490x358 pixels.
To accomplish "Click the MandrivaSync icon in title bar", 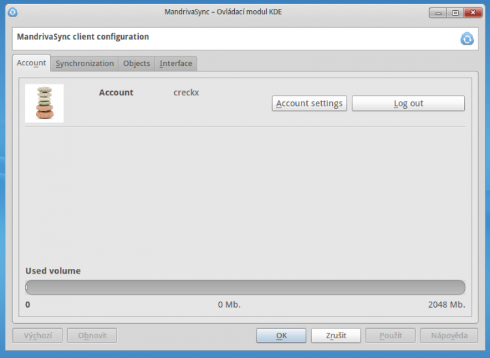I will (12, 12).
